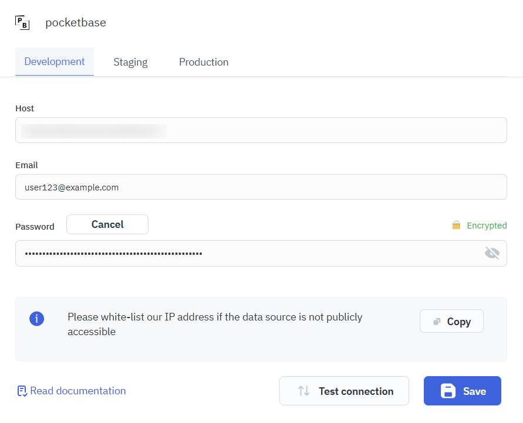
Task: Click the floppy disk icon on Save button
Action: 448,391
